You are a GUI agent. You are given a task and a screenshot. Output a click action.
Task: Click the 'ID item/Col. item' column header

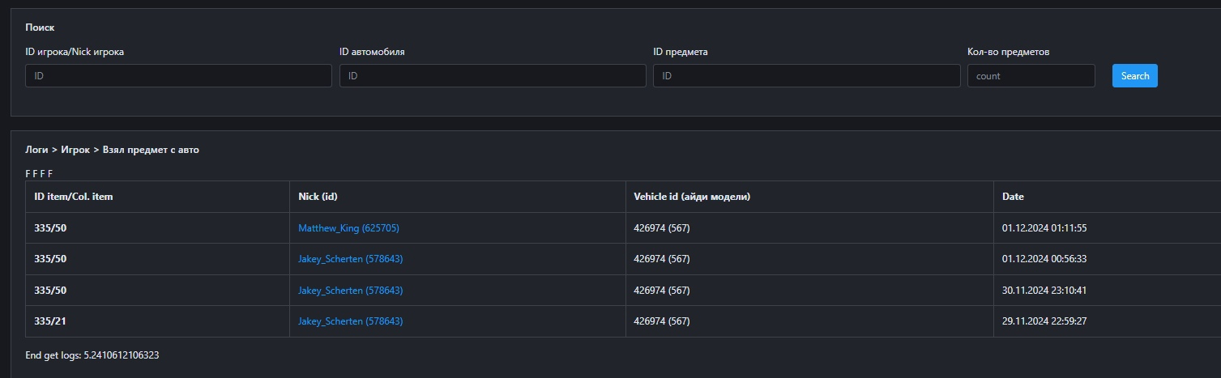73,197
